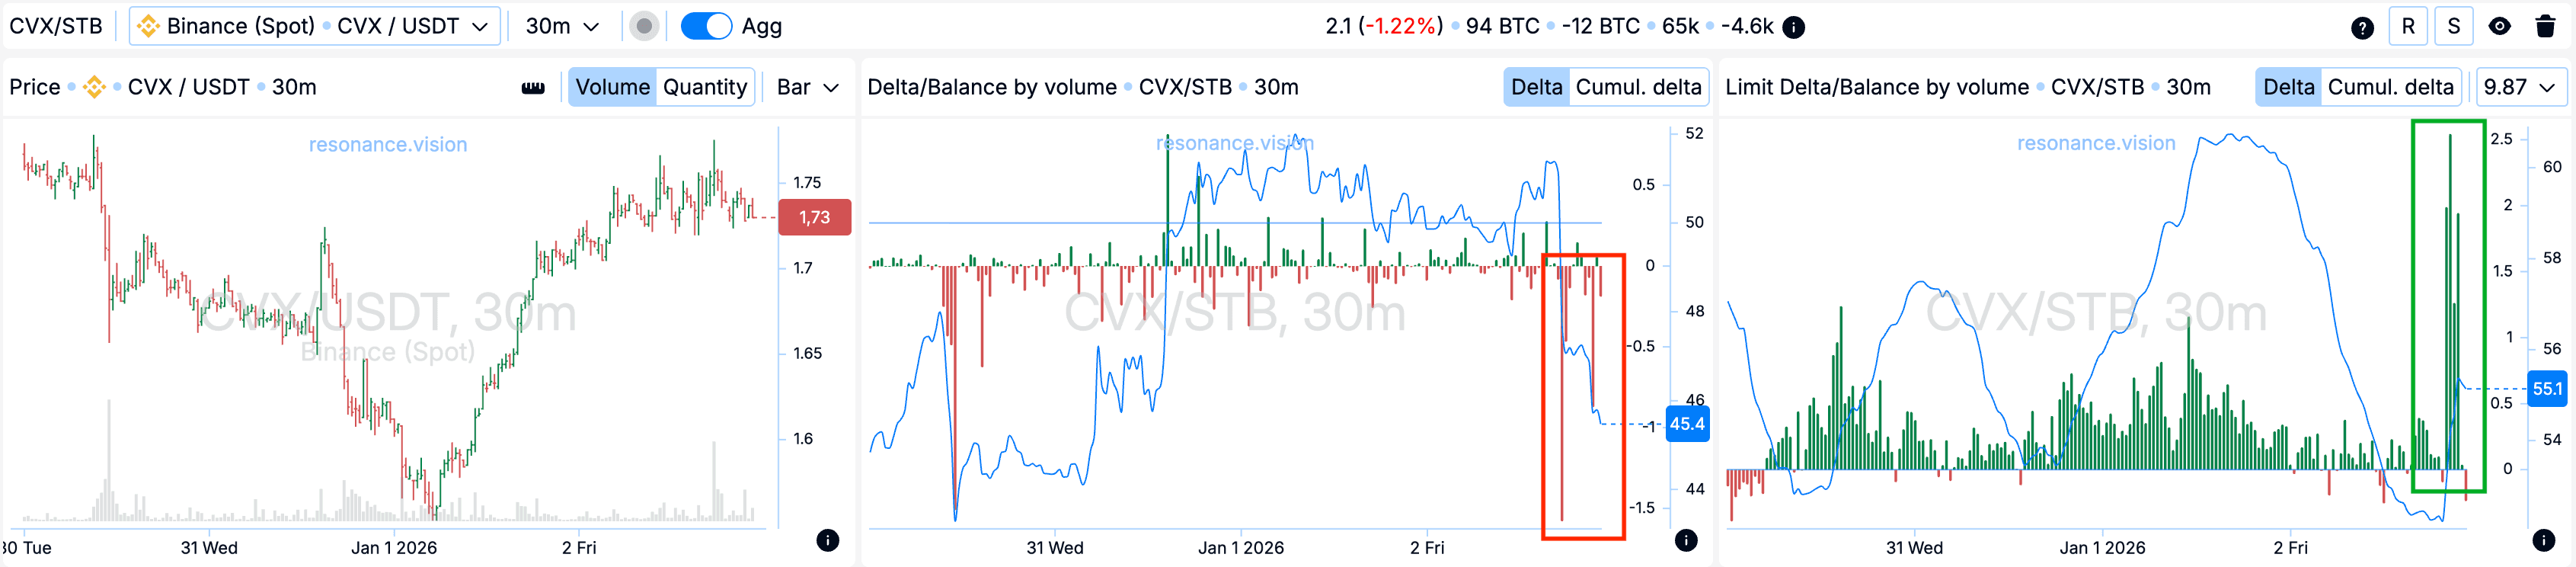Click the ruler measure icon in Price panel
Viewport: 2576px width, 567px height.
pyautogui.click(x=533, y=88)
